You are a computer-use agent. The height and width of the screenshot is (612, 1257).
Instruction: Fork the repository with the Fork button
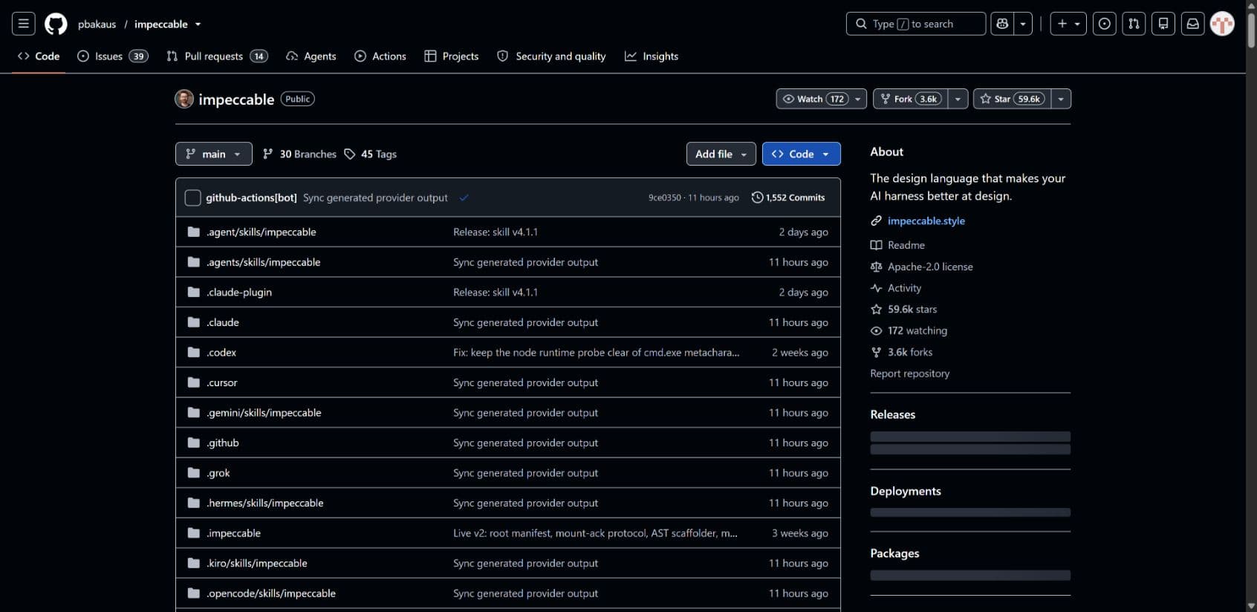pos(910,99)
